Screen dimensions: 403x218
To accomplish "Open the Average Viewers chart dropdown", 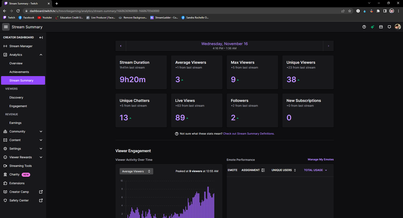I will (136, 171).
